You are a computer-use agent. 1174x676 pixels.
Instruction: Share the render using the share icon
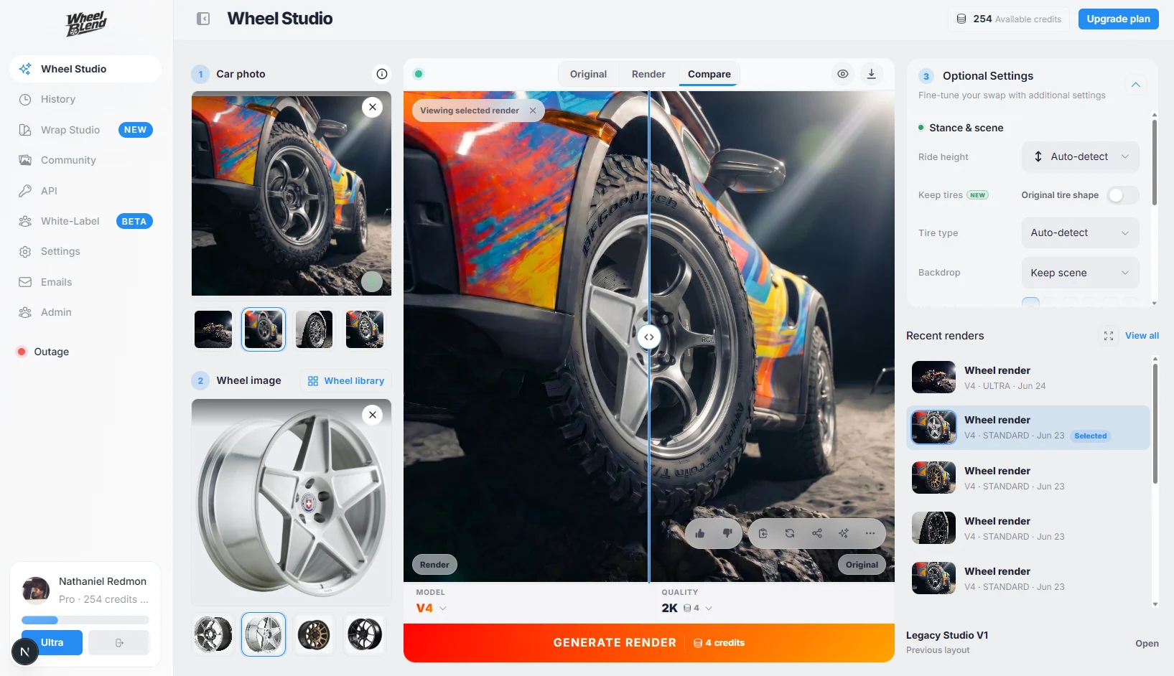817,533
